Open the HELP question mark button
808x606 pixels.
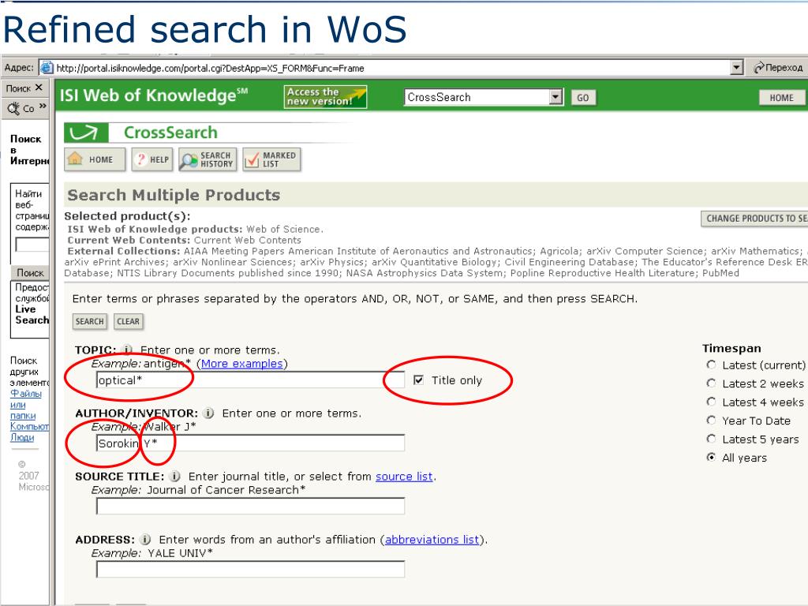(x=152, y=159)
